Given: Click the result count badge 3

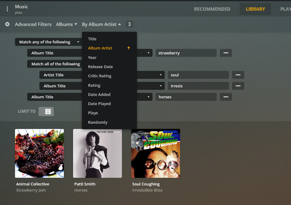Looking at the screenshot, I should (x=129, y=24).
